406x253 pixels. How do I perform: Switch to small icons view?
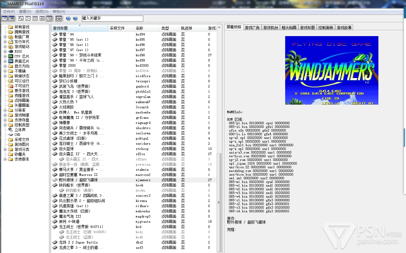28,19
